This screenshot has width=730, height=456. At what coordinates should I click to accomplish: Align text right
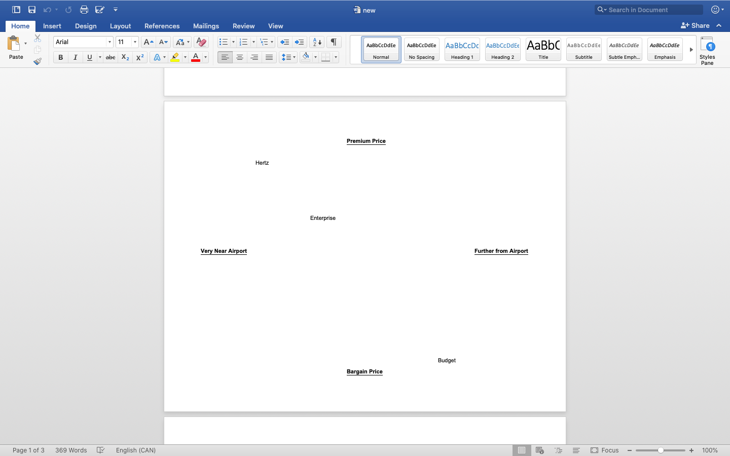click(x=254, y=57)
